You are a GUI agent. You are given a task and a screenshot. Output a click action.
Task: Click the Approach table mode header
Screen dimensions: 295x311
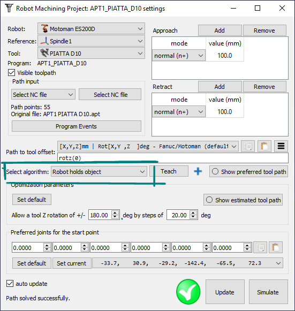coord(179,43)
